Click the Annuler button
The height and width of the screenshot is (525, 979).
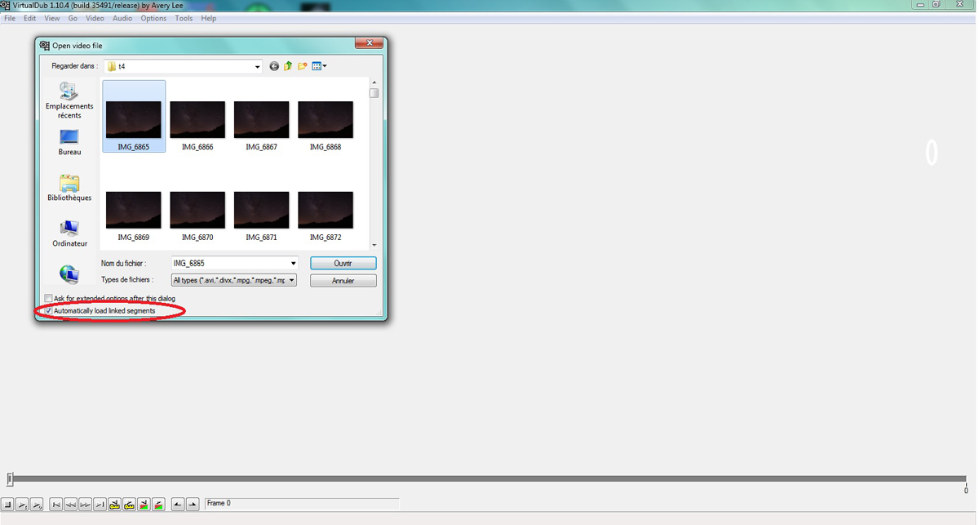pyautogui.click(x=343, y=280)
